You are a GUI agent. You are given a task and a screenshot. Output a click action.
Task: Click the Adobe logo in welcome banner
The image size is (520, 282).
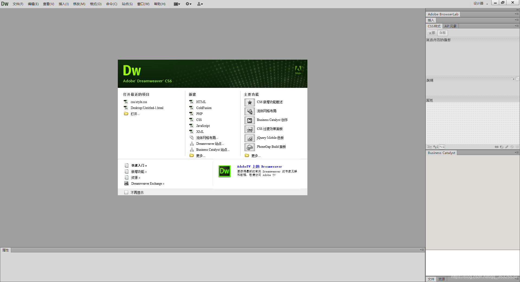click(298, 70)
